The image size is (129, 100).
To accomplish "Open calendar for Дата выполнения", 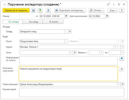I will pyautogui.click(x=107, y=16).
